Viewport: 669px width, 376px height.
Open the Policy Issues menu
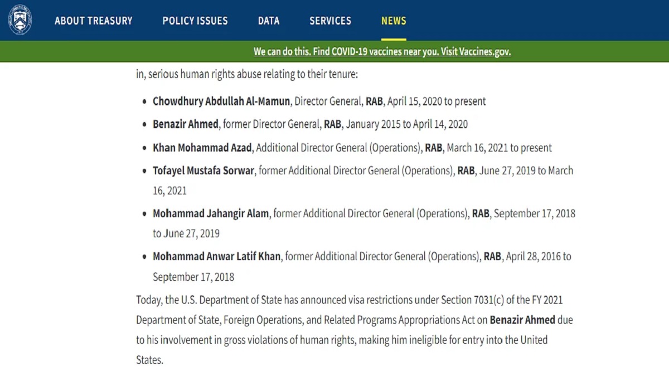coord(195,21)
